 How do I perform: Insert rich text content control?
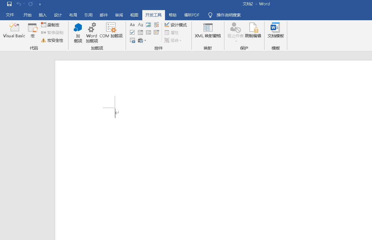coord(132,25)
